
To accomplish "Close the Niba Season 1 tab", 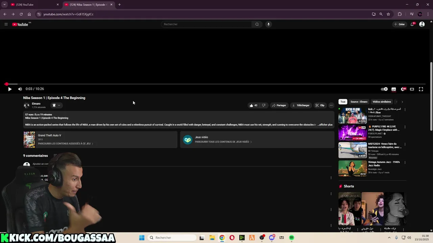I will pos(111,5).
